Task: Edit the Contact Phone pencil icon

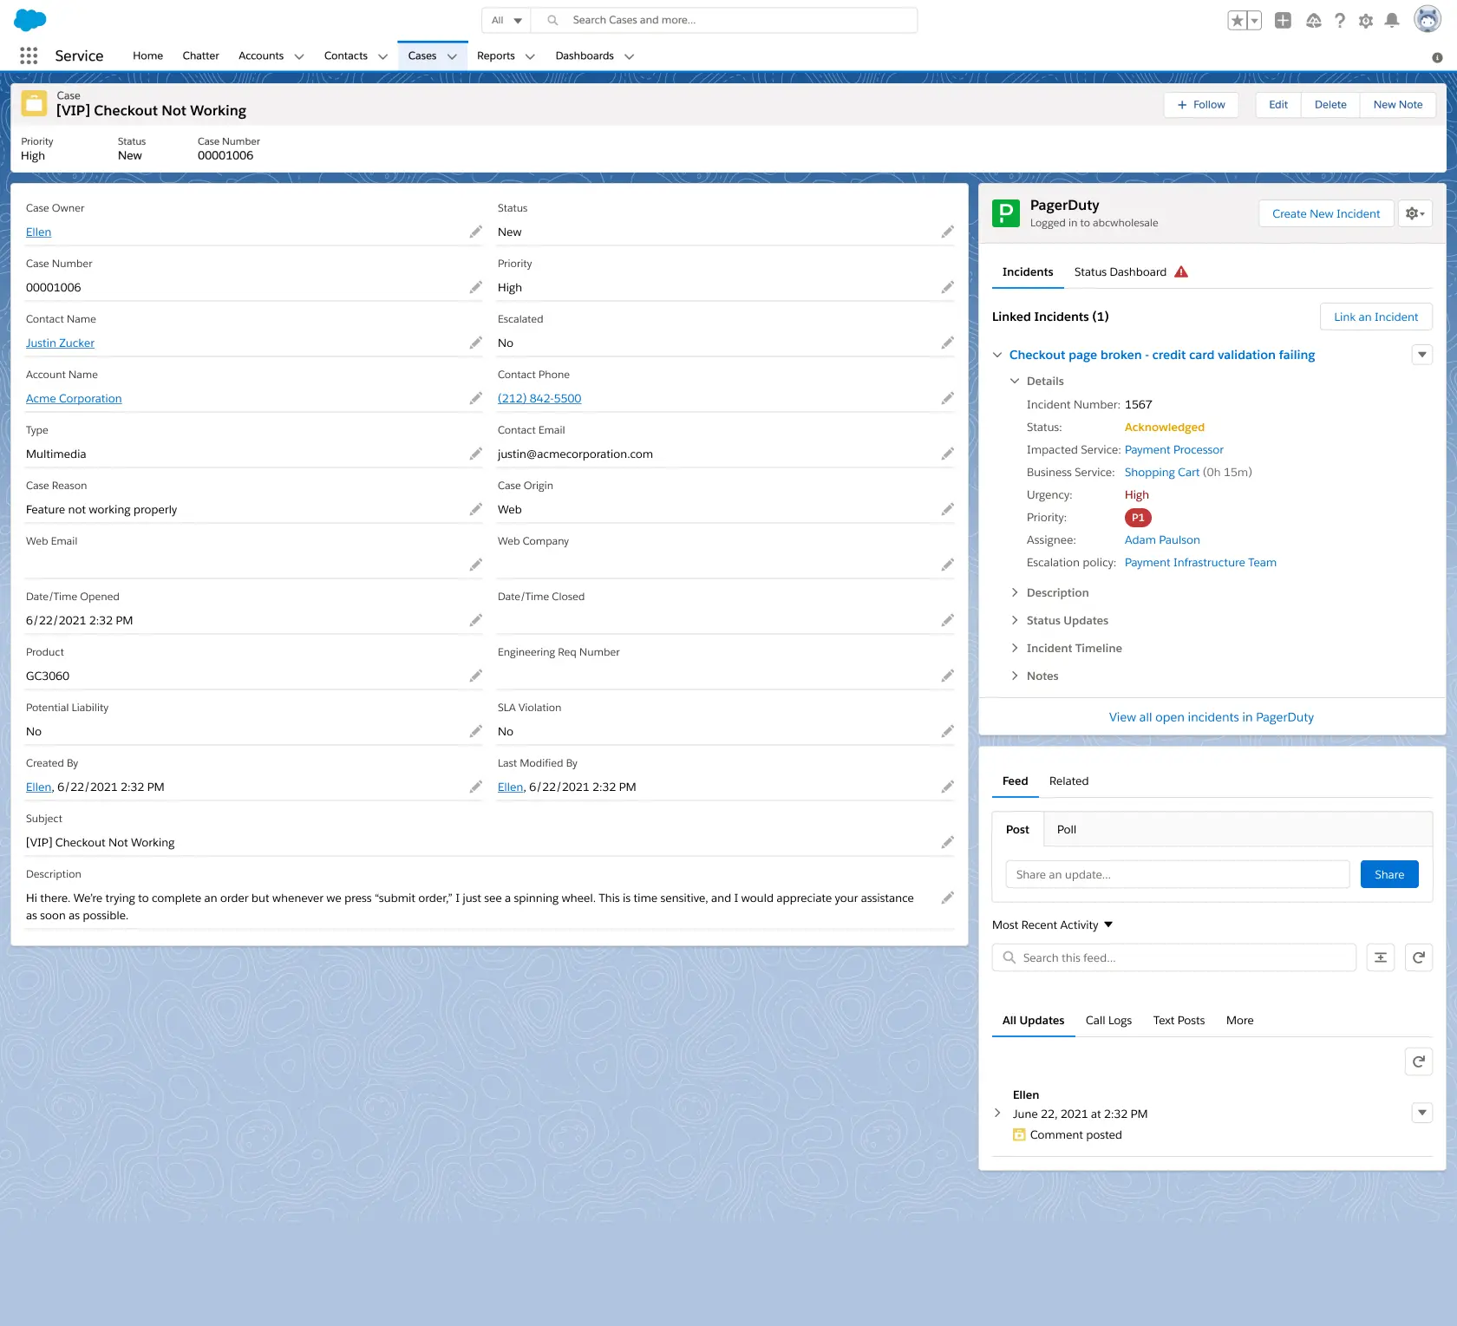Action: click(x=947, y=398)
